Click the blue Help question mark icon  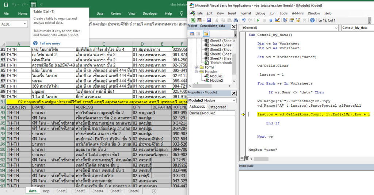tap(312, 20)
